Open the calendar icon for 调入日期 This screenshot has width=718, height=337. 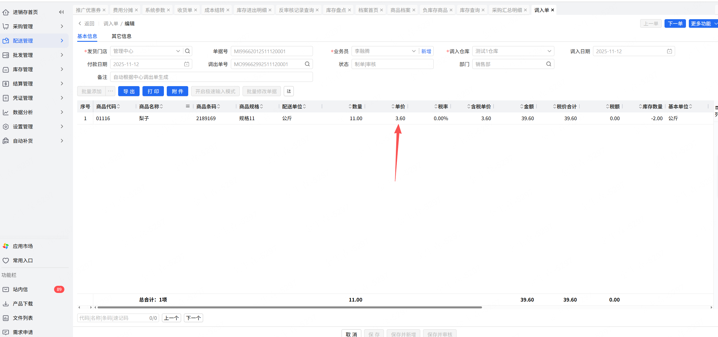pos(669,51)
